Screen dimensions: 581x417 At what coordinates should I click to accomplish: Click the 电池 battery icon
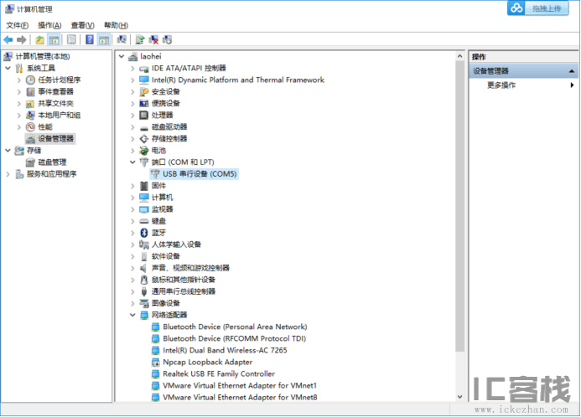[x=143, y=151]
